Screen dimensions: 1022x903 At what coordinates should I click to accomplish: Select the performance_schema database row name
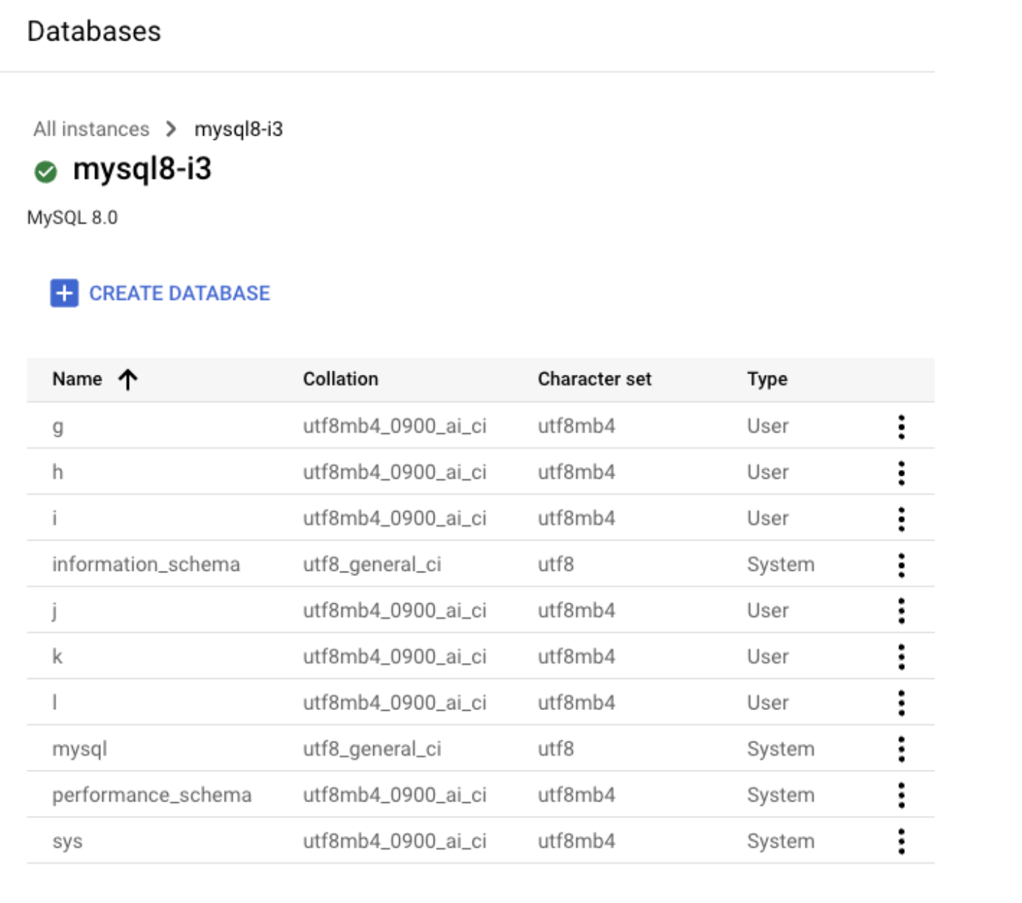(x=152, y=795)
